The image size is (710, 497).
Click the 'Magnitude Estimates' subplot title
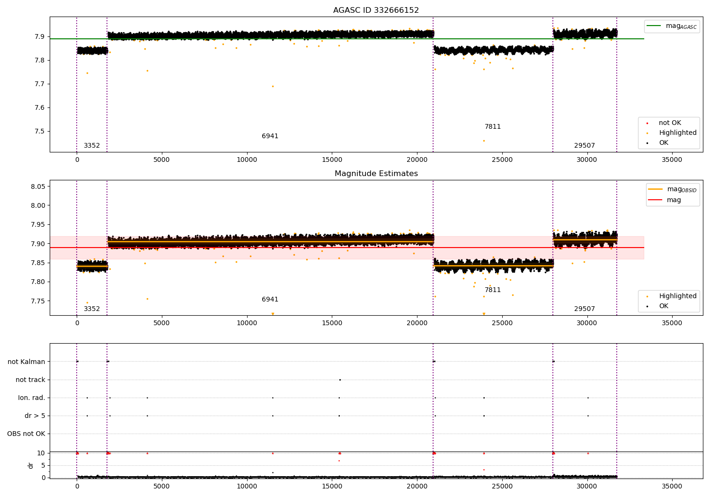pos(376,174)
